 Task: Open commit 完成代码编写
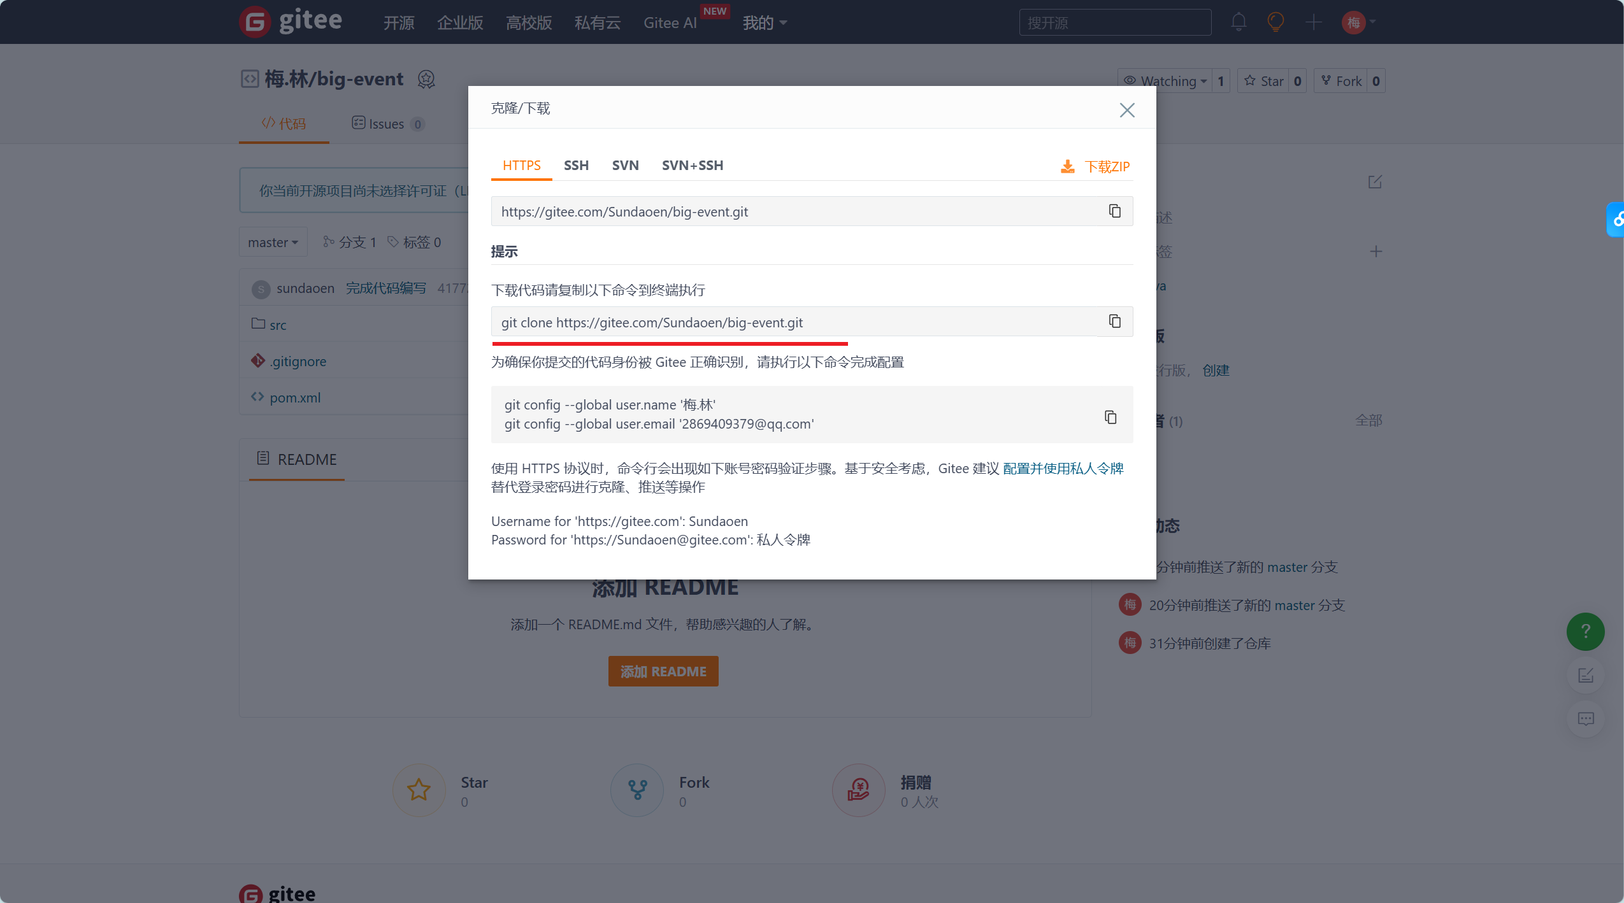[386, 288]
